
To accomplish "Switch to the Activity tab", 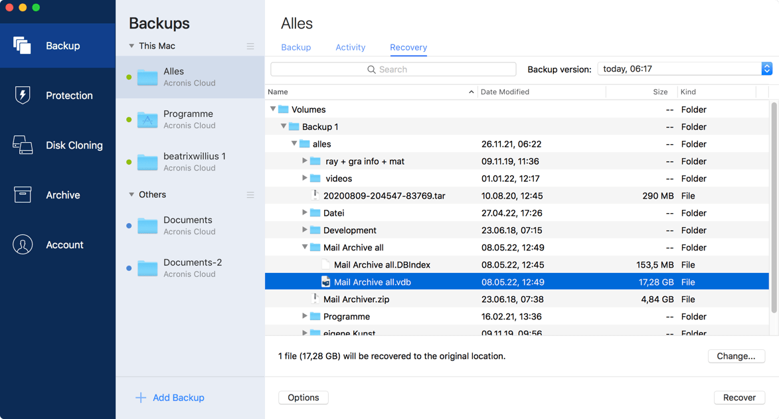I will tap(350, 47).
